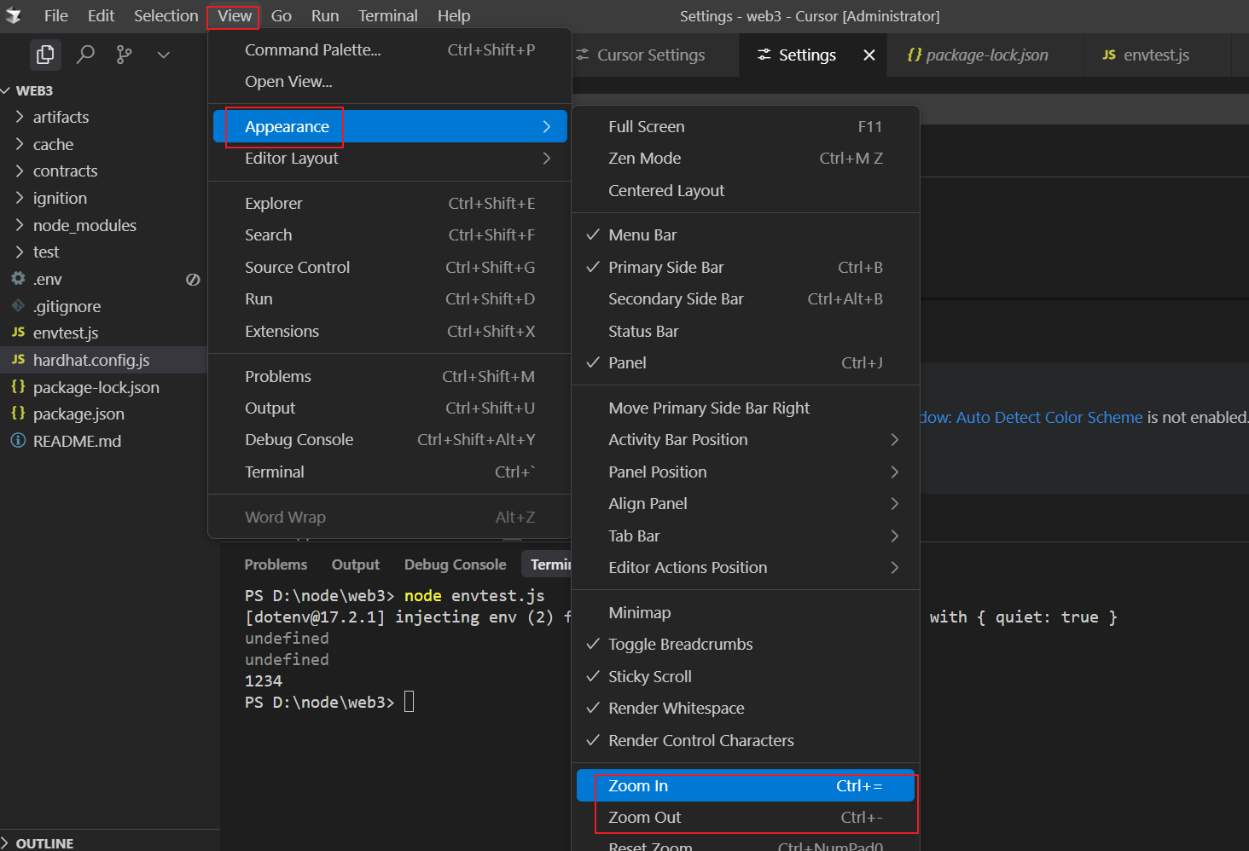The image size is (1249, 851).
Task: Click the braces icon of package-lock.json in explorer
Action: [18, 386]
